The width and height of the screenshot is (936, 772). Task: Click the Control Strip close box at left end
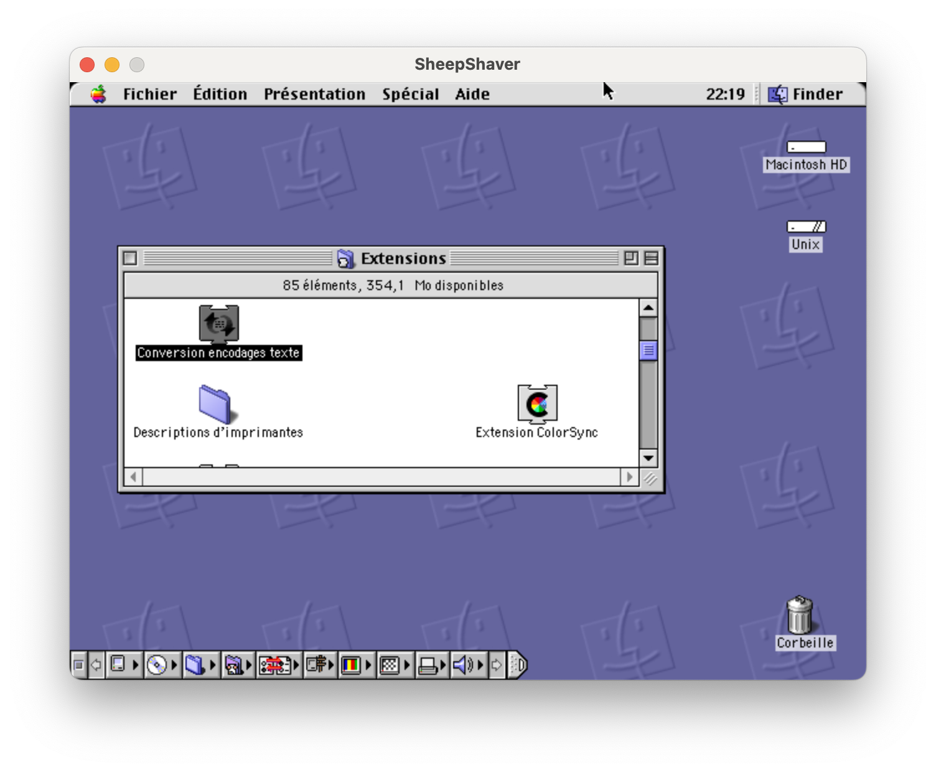tap(78, 665)
